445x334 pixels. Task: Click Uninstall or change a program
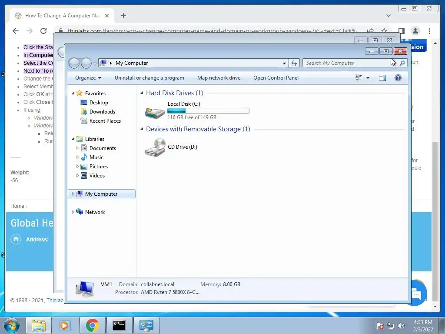click(149, 78)
